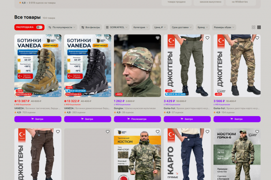Click the Послезавтра cart button for the hat
Screen dimensions: 271x180
click(x=137, y=119)
